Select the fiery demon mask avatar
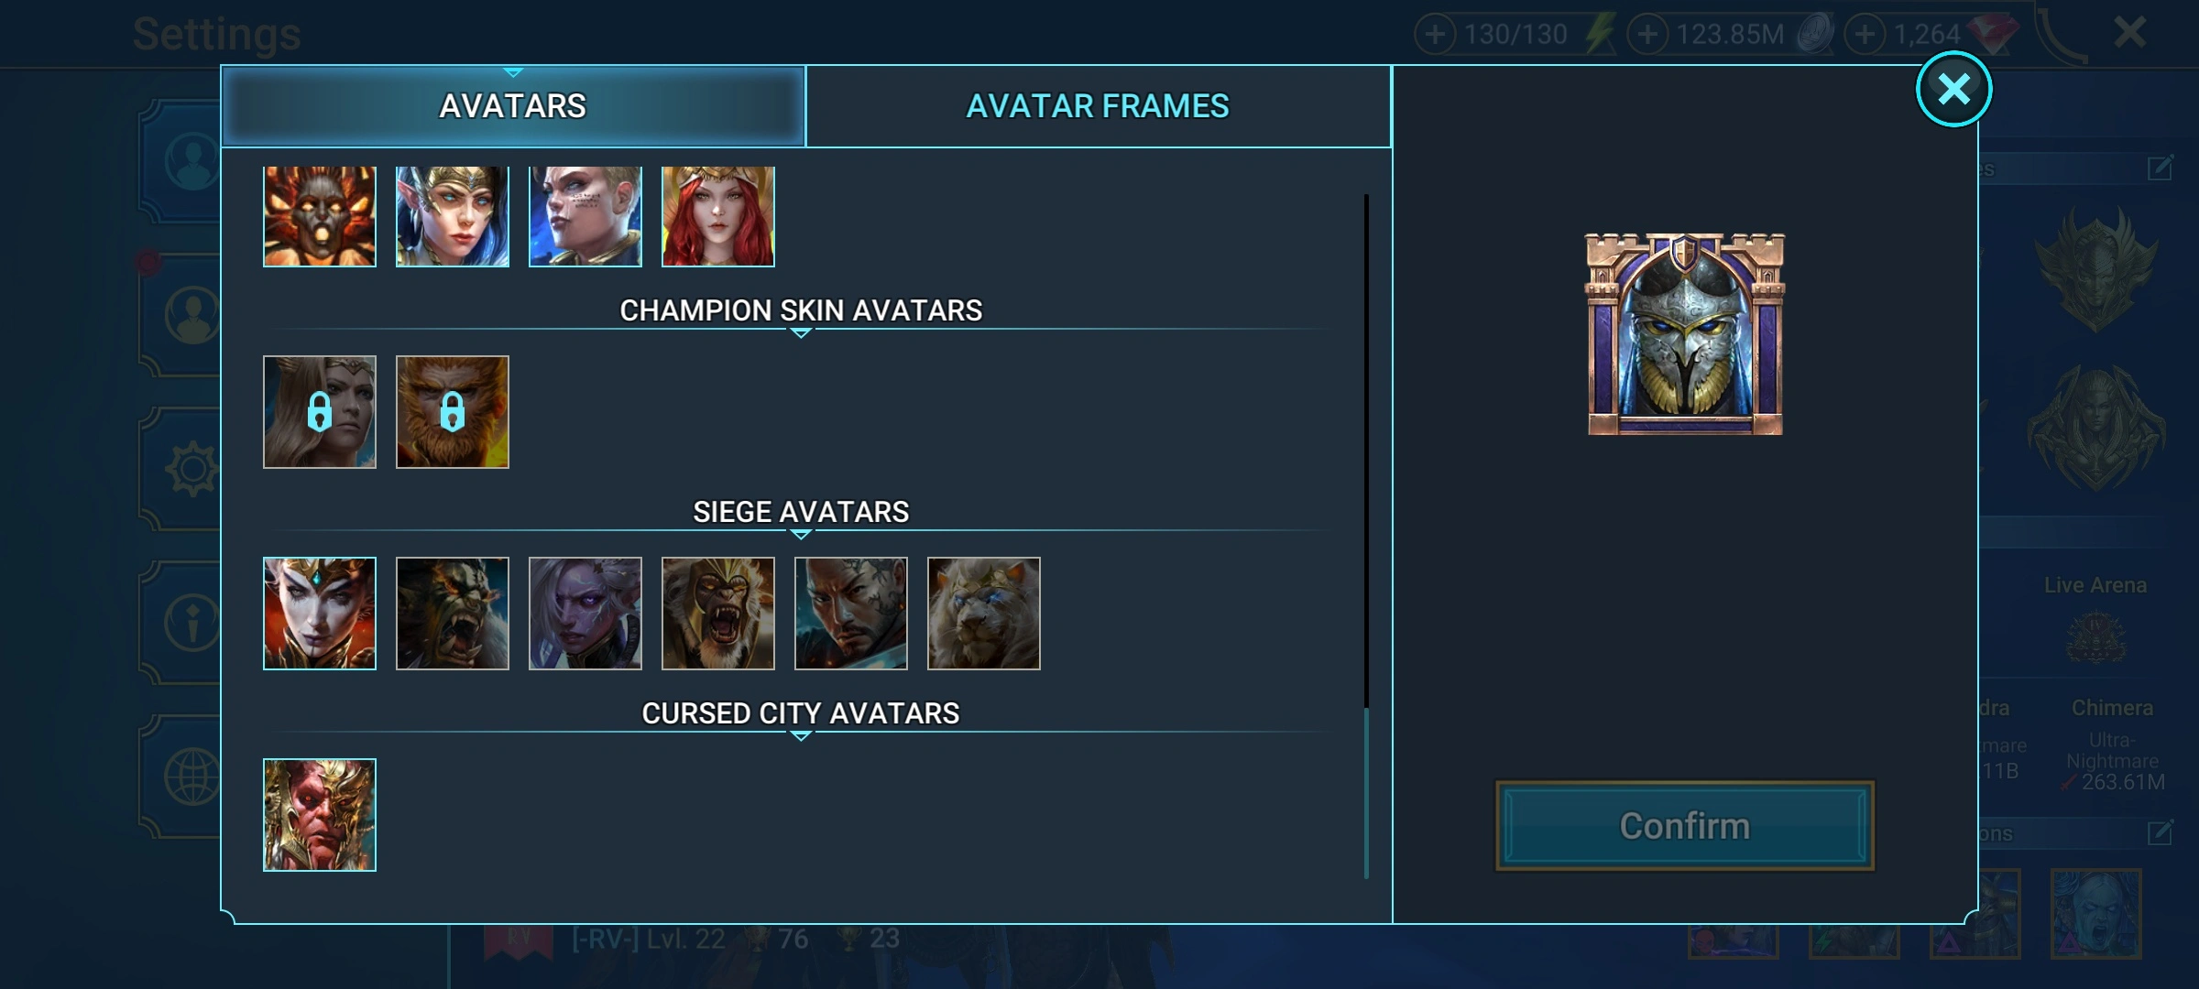The image size is (2199, 989). (x=320, y=216)
